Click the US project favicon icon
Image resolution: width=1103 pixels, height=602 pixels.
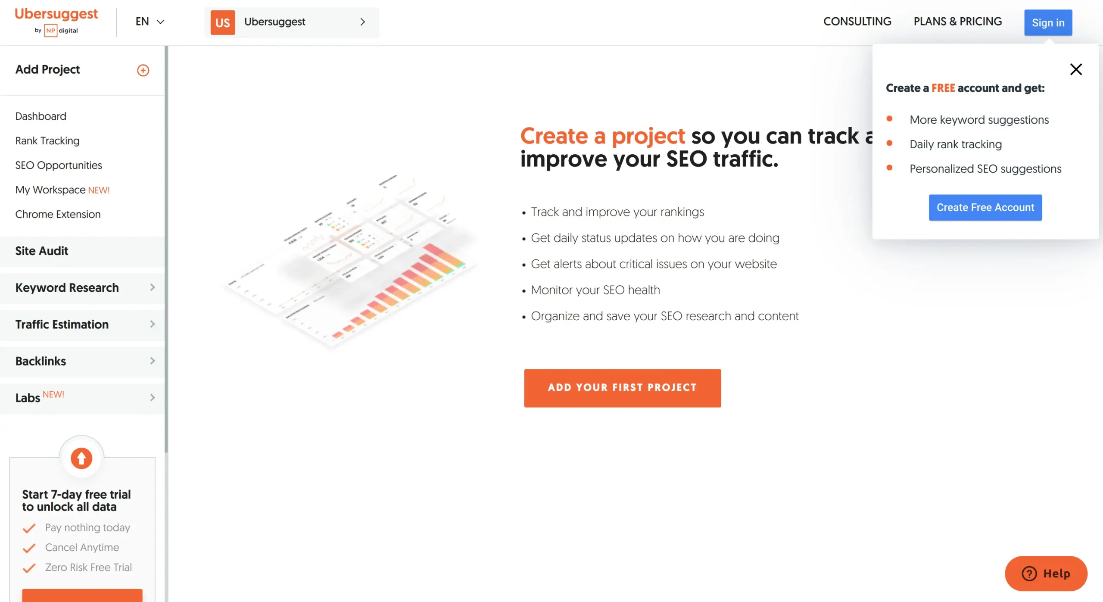click(222, 22)
